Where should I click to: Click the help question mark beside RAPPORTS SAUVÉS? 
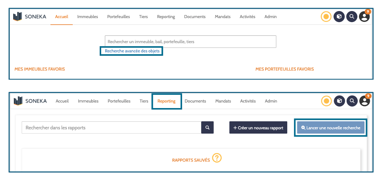[217, 158]
